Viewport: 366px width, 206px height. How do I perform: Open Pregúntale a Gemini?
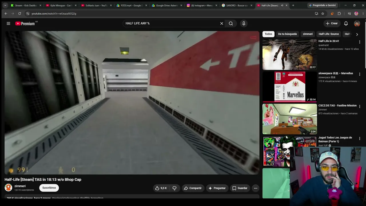(322, 5)
